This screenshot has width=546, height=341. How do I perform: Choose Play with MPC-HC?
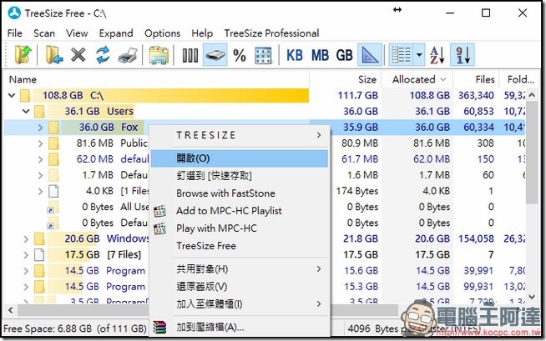click(240, 228)
